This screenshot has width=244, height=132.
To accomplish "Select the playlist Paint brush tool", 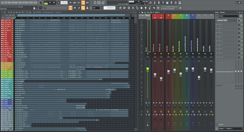I will [11, 12].
